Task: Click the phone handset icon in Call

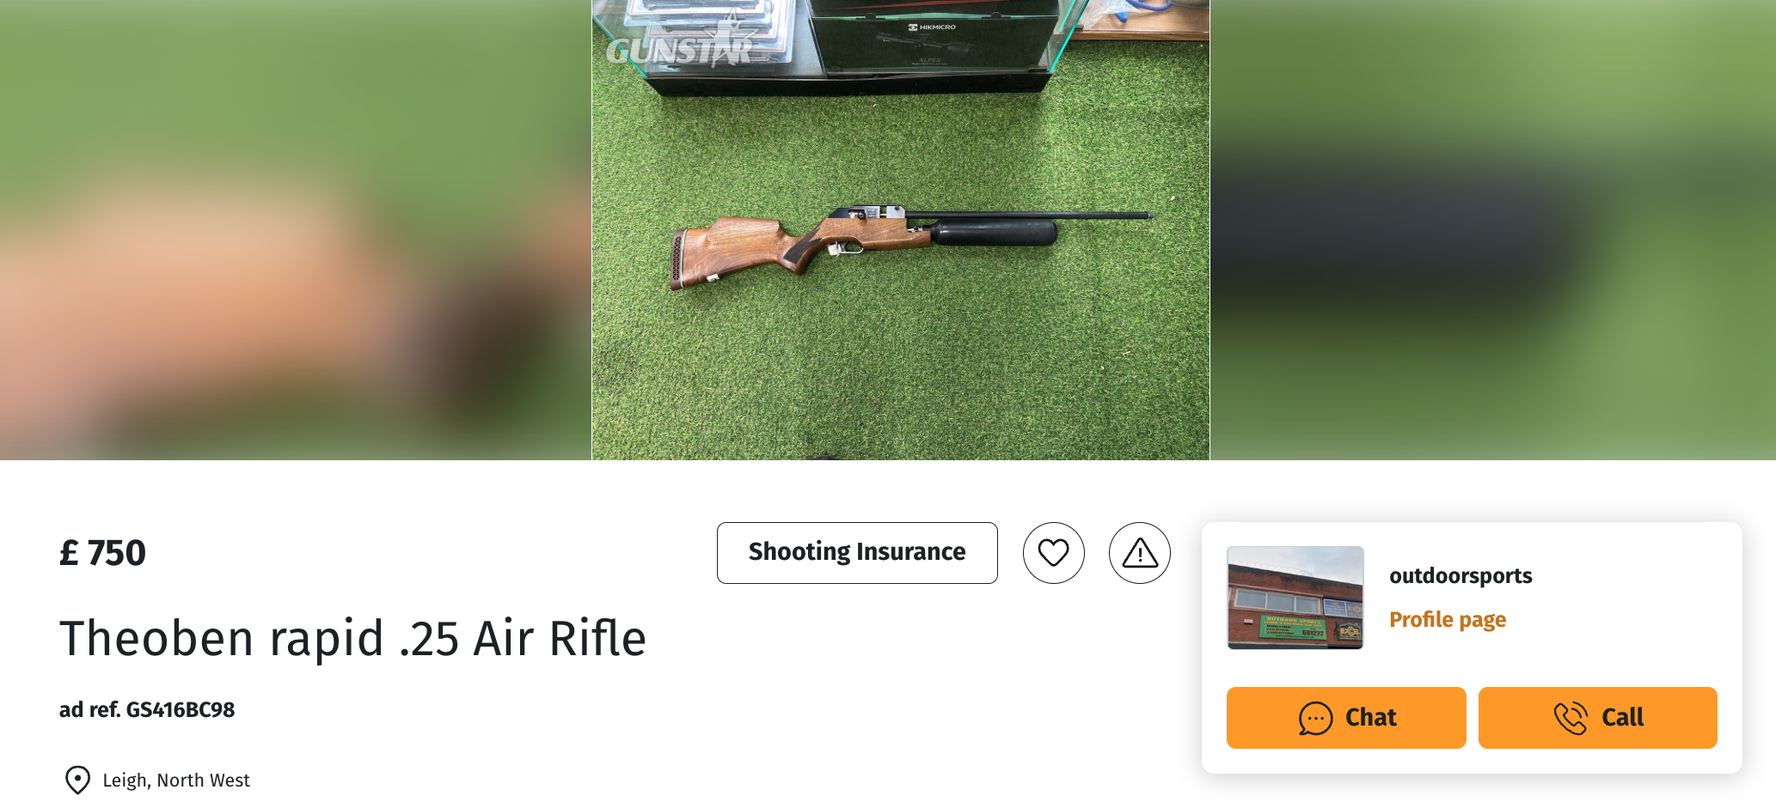Action: [x=1571, y=718]
